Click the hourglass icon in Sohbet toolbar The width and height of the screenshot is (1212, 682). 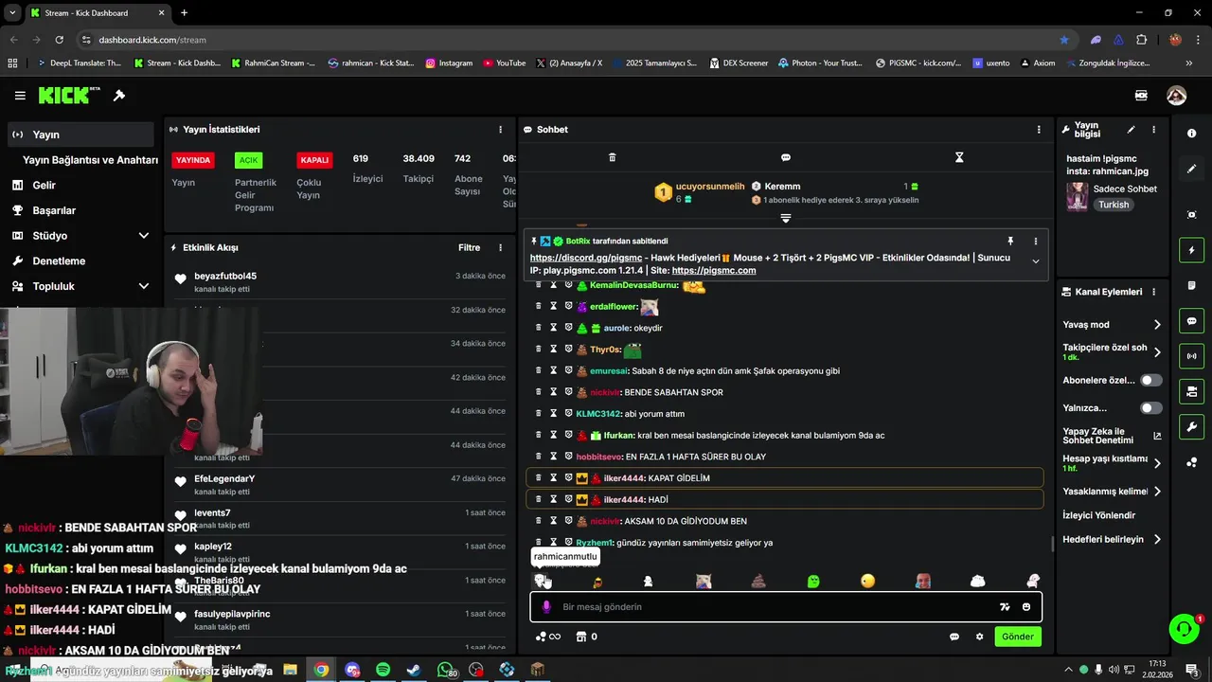[959, 157]
